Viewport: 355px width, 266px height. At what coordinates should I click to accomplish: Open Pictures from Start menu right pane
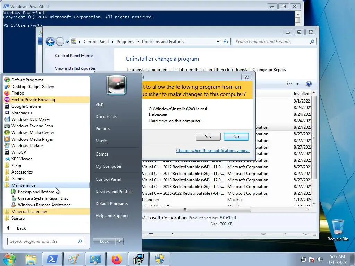click(x=103, y=129)
